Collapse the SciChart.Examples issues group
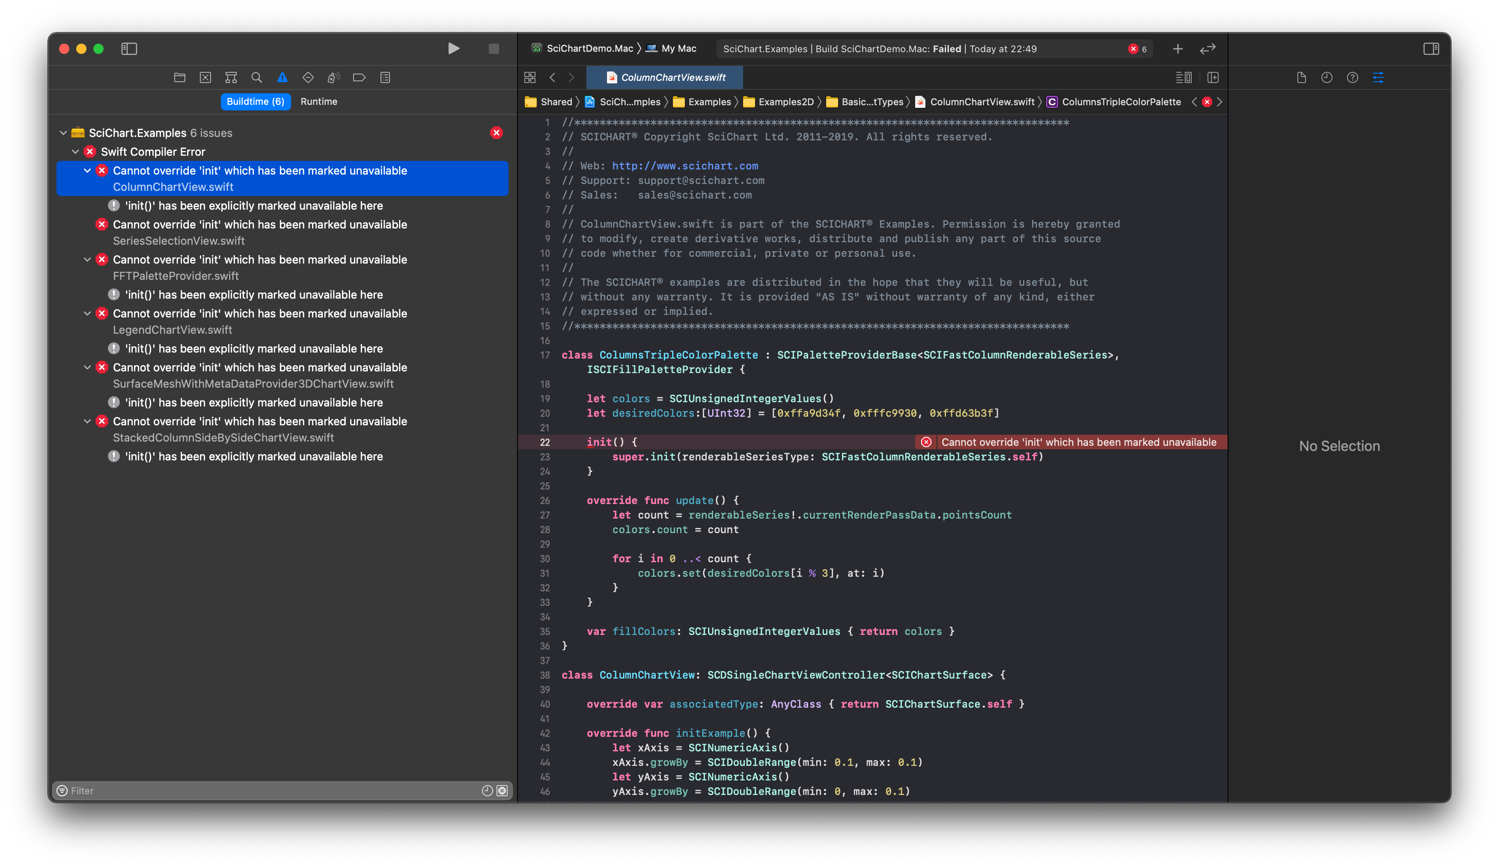 63,133
